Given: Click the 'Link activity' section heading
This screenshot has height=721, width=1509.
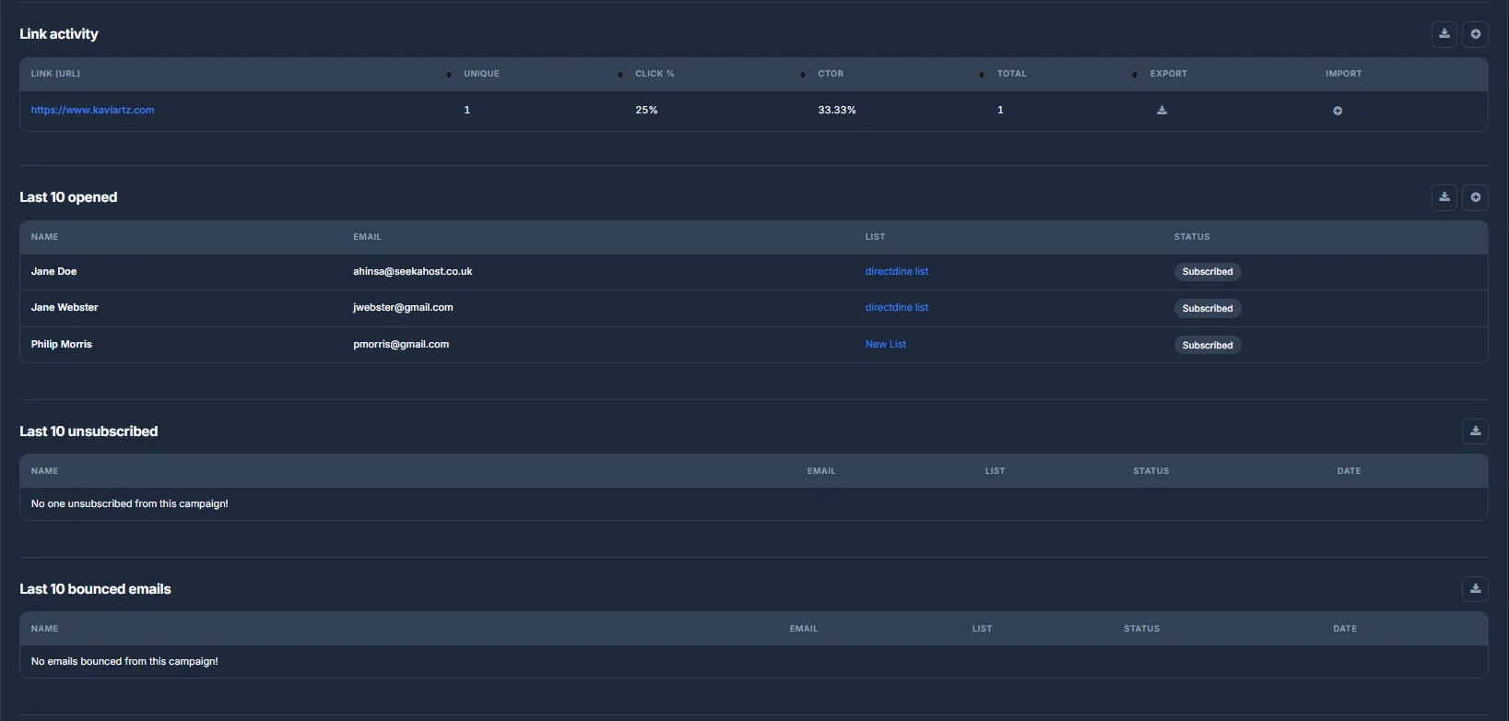Looking at the screenshot, I should [59, 34].
